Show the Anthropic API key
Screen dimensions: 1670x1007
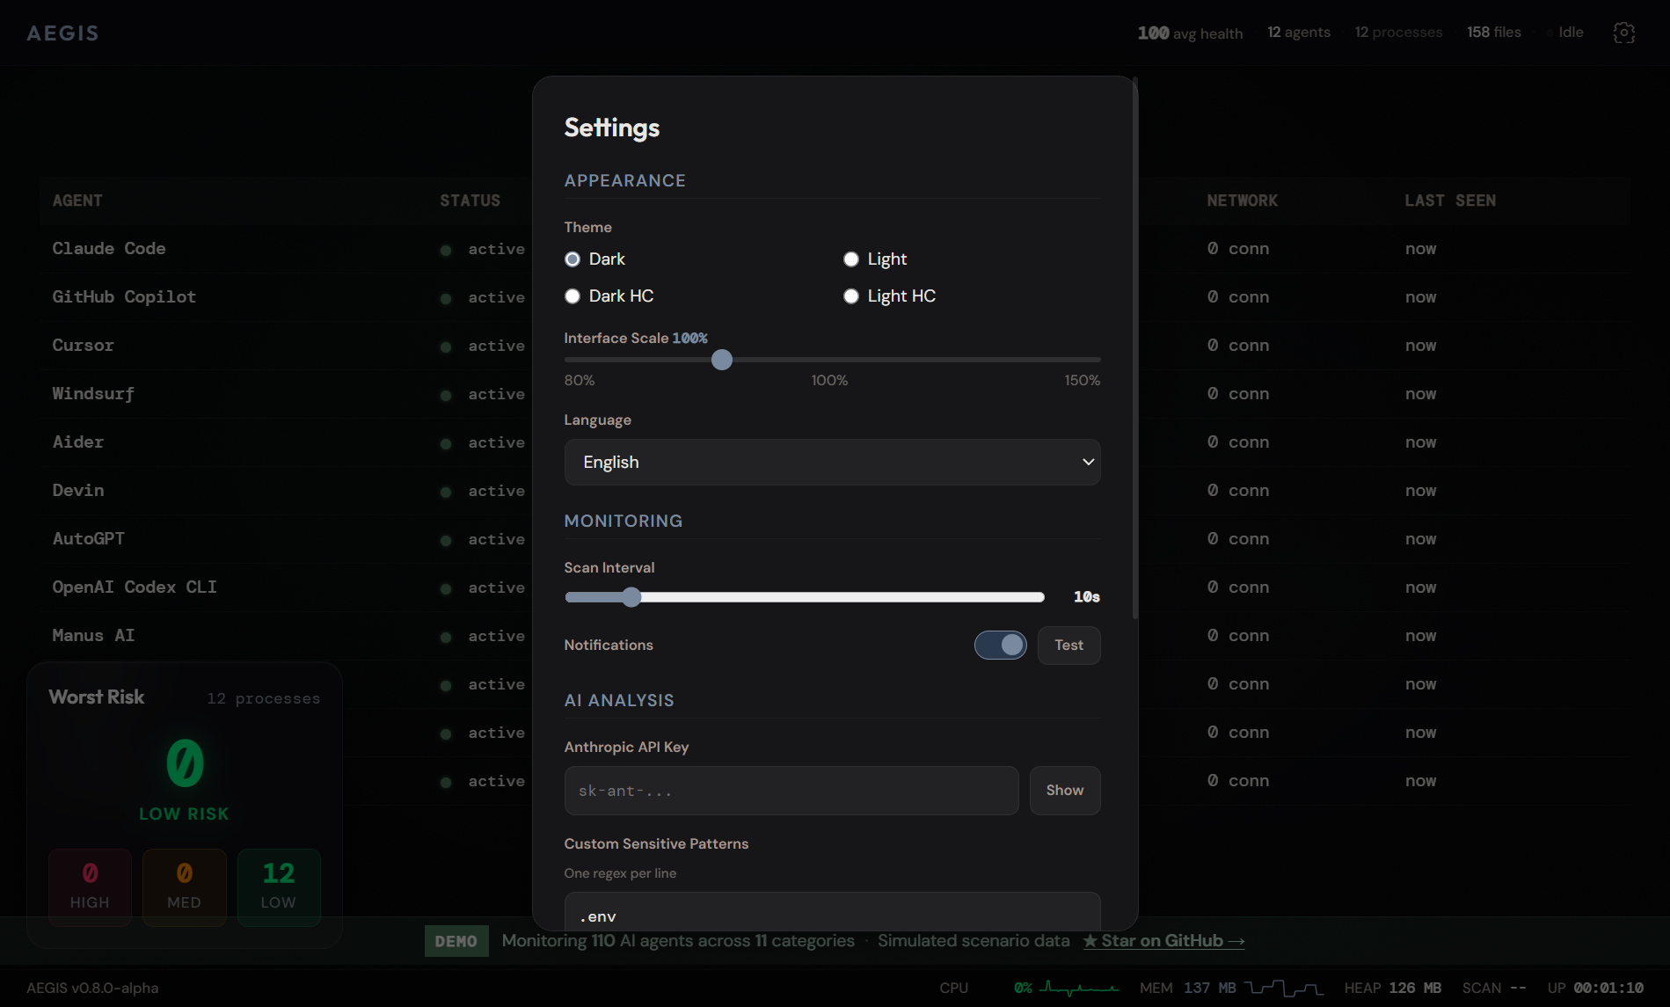pyautogui.click(x=1064, y=791)
